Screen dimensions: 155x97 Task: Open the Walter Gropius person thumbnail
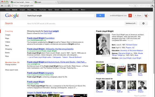(142, 85)
